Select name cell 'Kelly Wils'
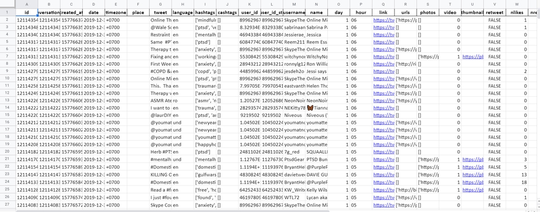The image size is (540, 212). [x=317, y=190]
